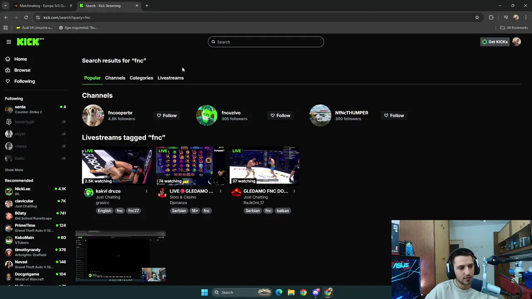Follow the fncooperbr channel
Image resolution: width=532 pixels, height=299 pixels.
click(x=167, y=115)
